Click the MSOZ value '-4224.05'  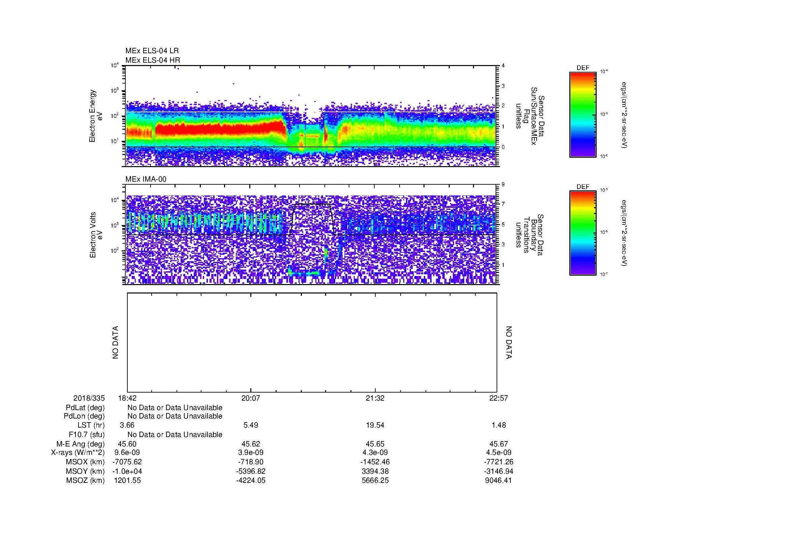[251, 481]
